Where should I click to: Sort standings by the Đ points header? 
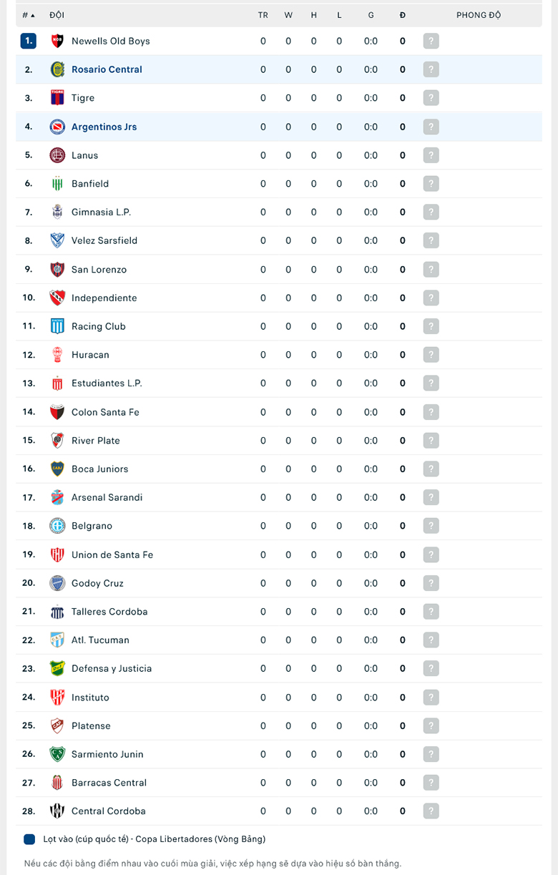(x=403, y=15)
